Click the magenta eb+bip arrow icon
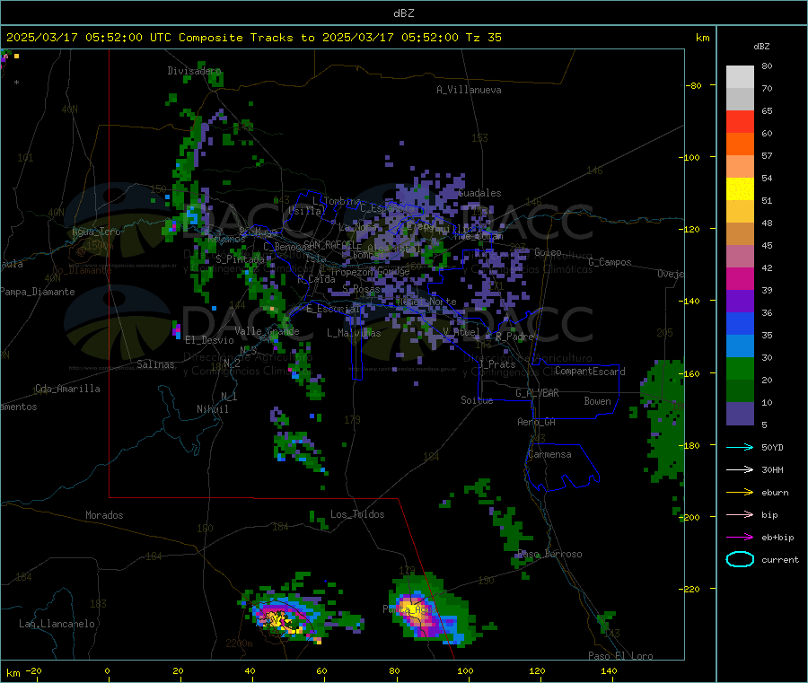Screen dimensions: 808x683 (x=740, y=537)
